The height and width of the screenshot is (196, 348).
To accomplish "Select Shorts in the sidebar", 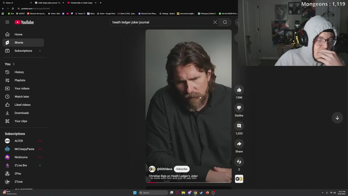I will pyautogui.click(x=23, y=42).
